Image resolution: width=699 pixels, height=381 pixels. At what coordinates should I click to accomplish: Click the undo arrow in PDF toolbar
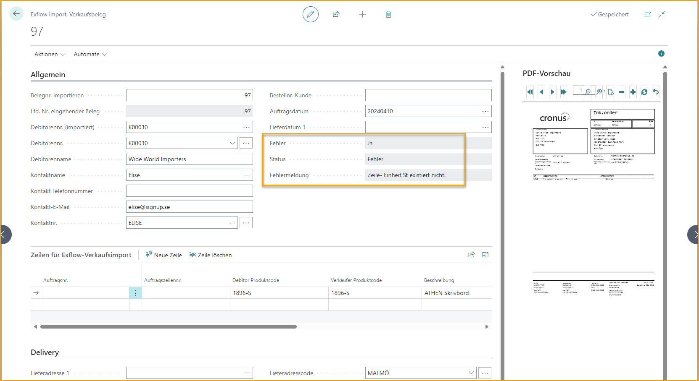(x=655, y=92)
